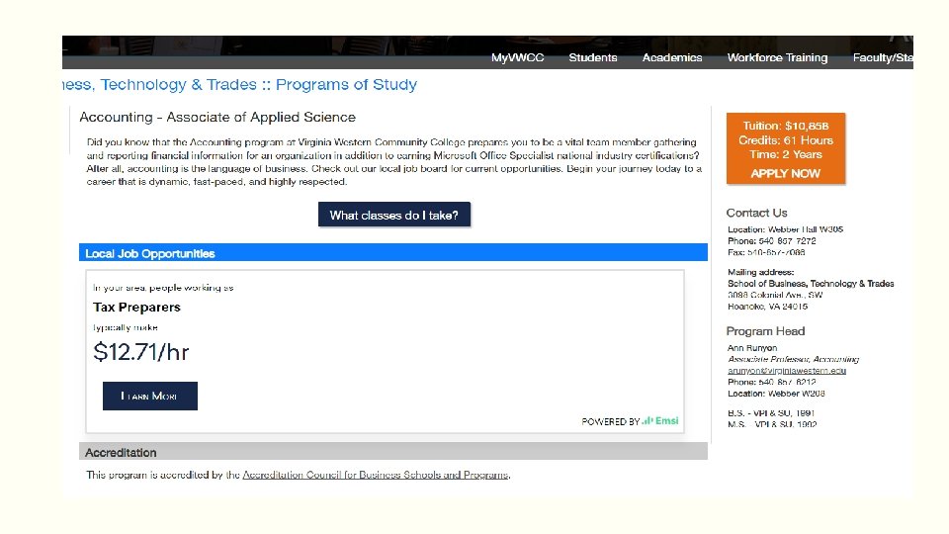This screenshot has width=949, height=534.
Task: Click the Local Job Opportunities blue header
Action: [393, 253]
